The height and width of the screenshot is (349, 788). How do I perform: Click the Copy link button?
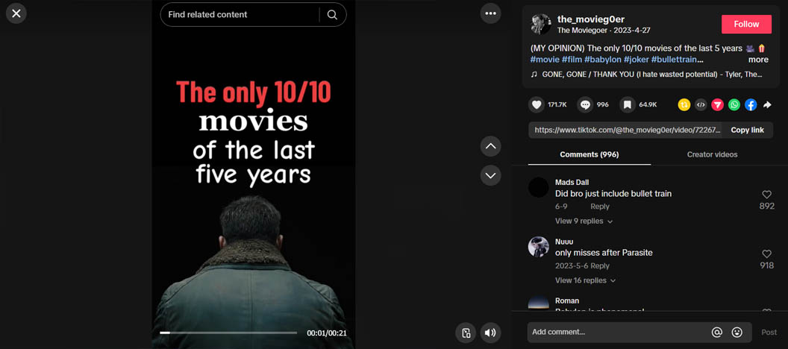pos(747,130)
